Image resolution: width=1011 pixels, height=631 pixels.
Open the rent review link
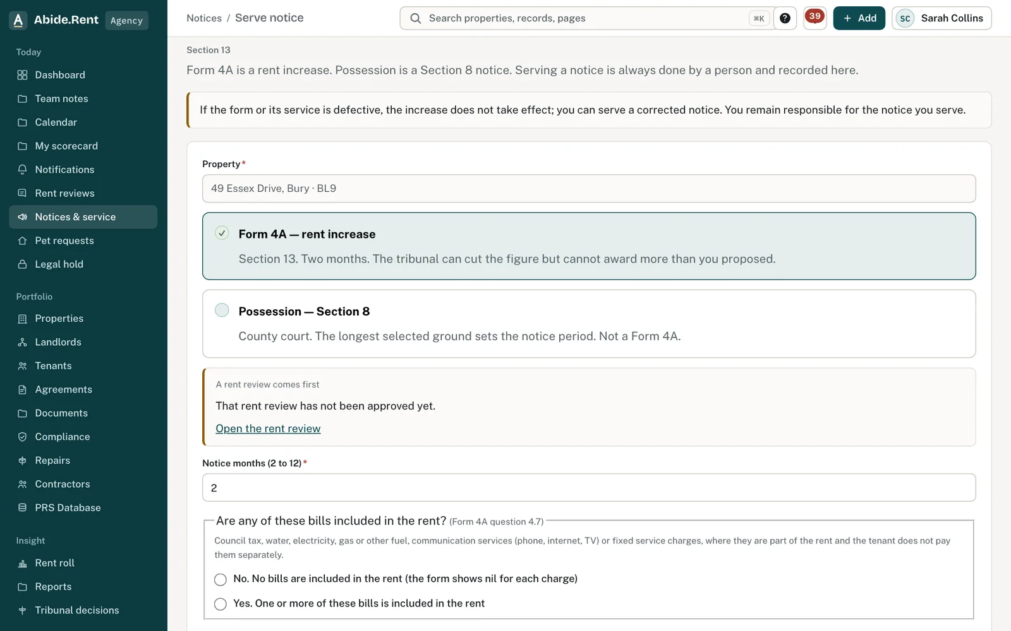(x=268, y=428)
